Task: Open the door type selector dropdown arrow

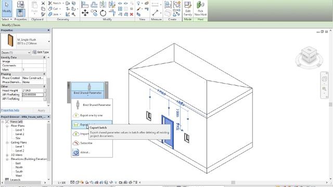Action: point(49,42)
